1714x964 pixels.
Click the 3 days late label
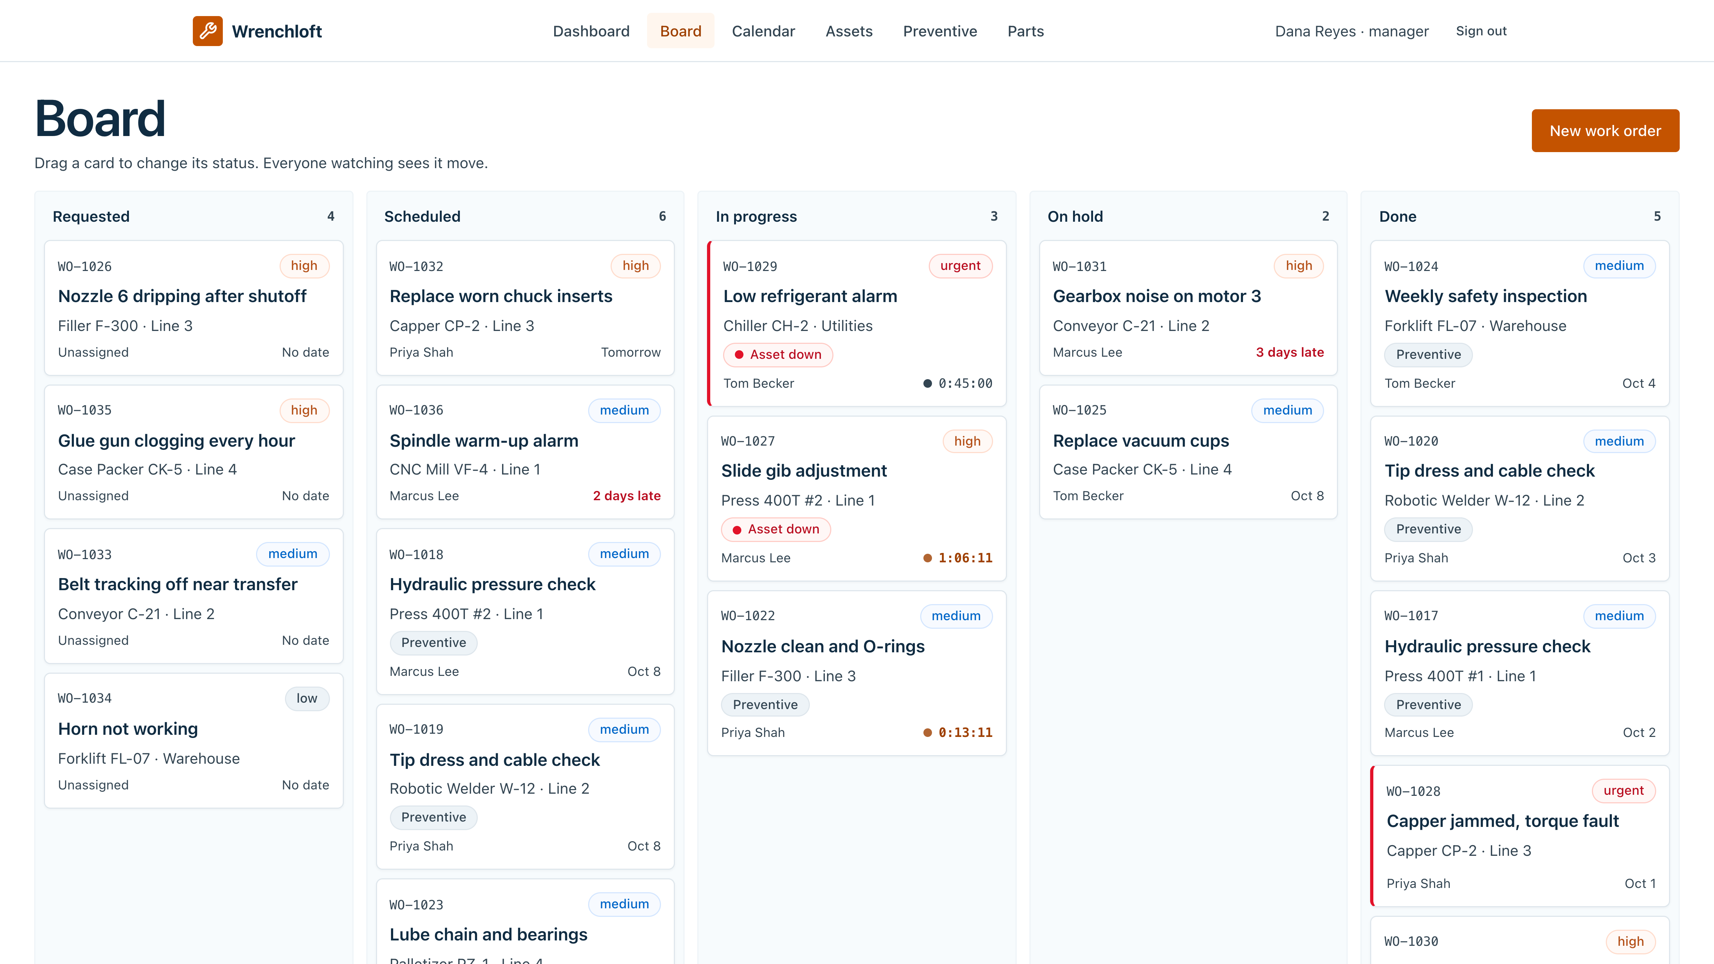pos(1289,352)
